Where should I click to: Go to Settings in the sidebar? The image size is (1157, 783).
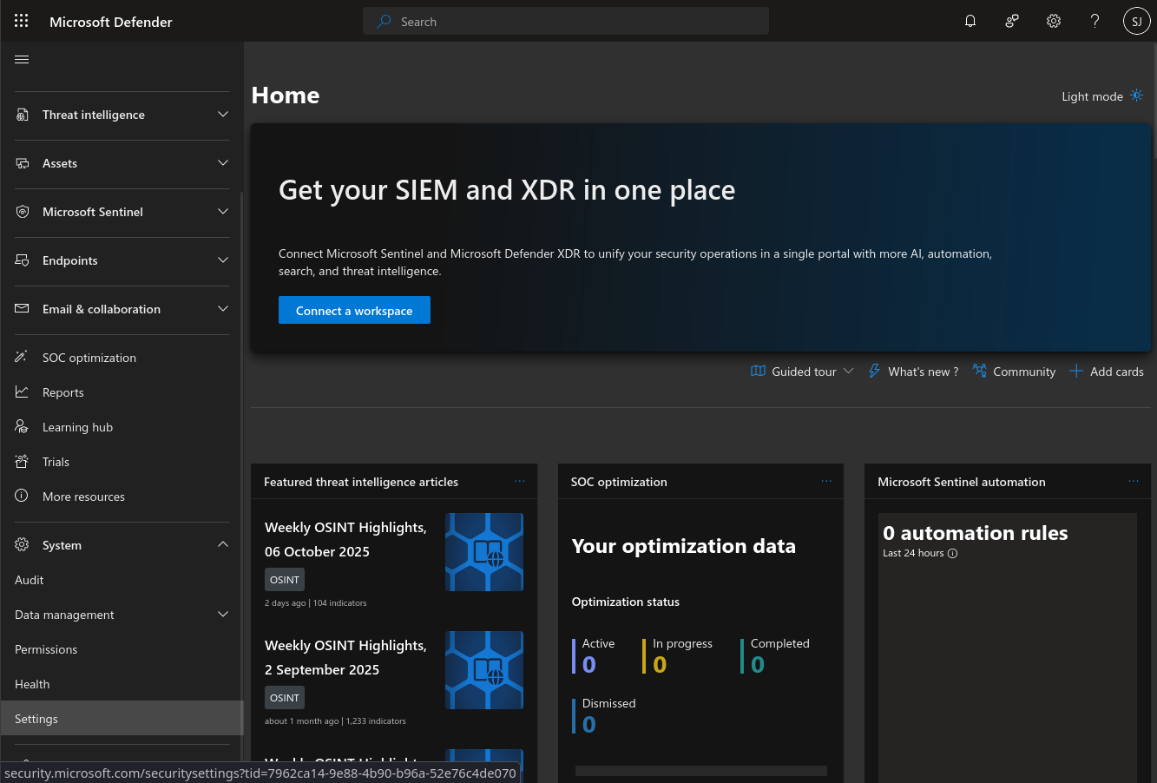pos(36,719)
